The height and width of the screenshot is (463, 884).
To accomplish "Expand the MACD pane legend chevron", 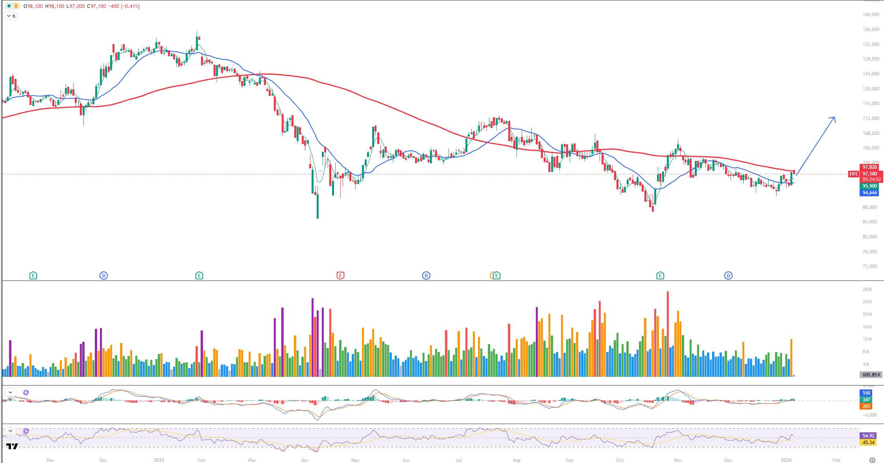I will [11, 393].
